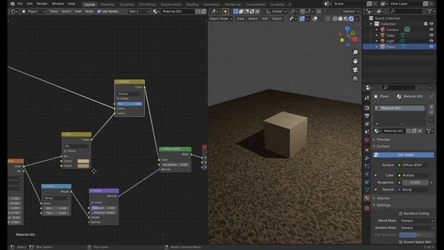Viewport: 444px width, 250px height.
Task: Open the Material properties tab icon
Action: point(367,198)
